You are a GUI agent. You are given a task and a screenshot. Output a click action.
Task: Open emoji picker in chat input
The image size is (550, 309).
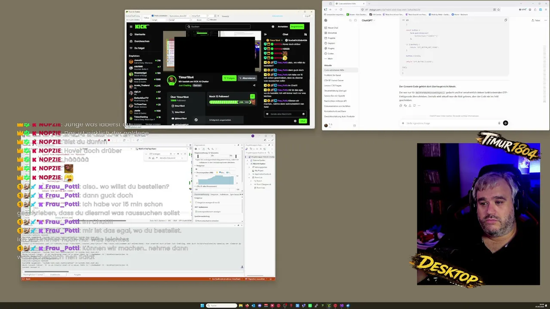pyautogui.click(x=303, y=114)
